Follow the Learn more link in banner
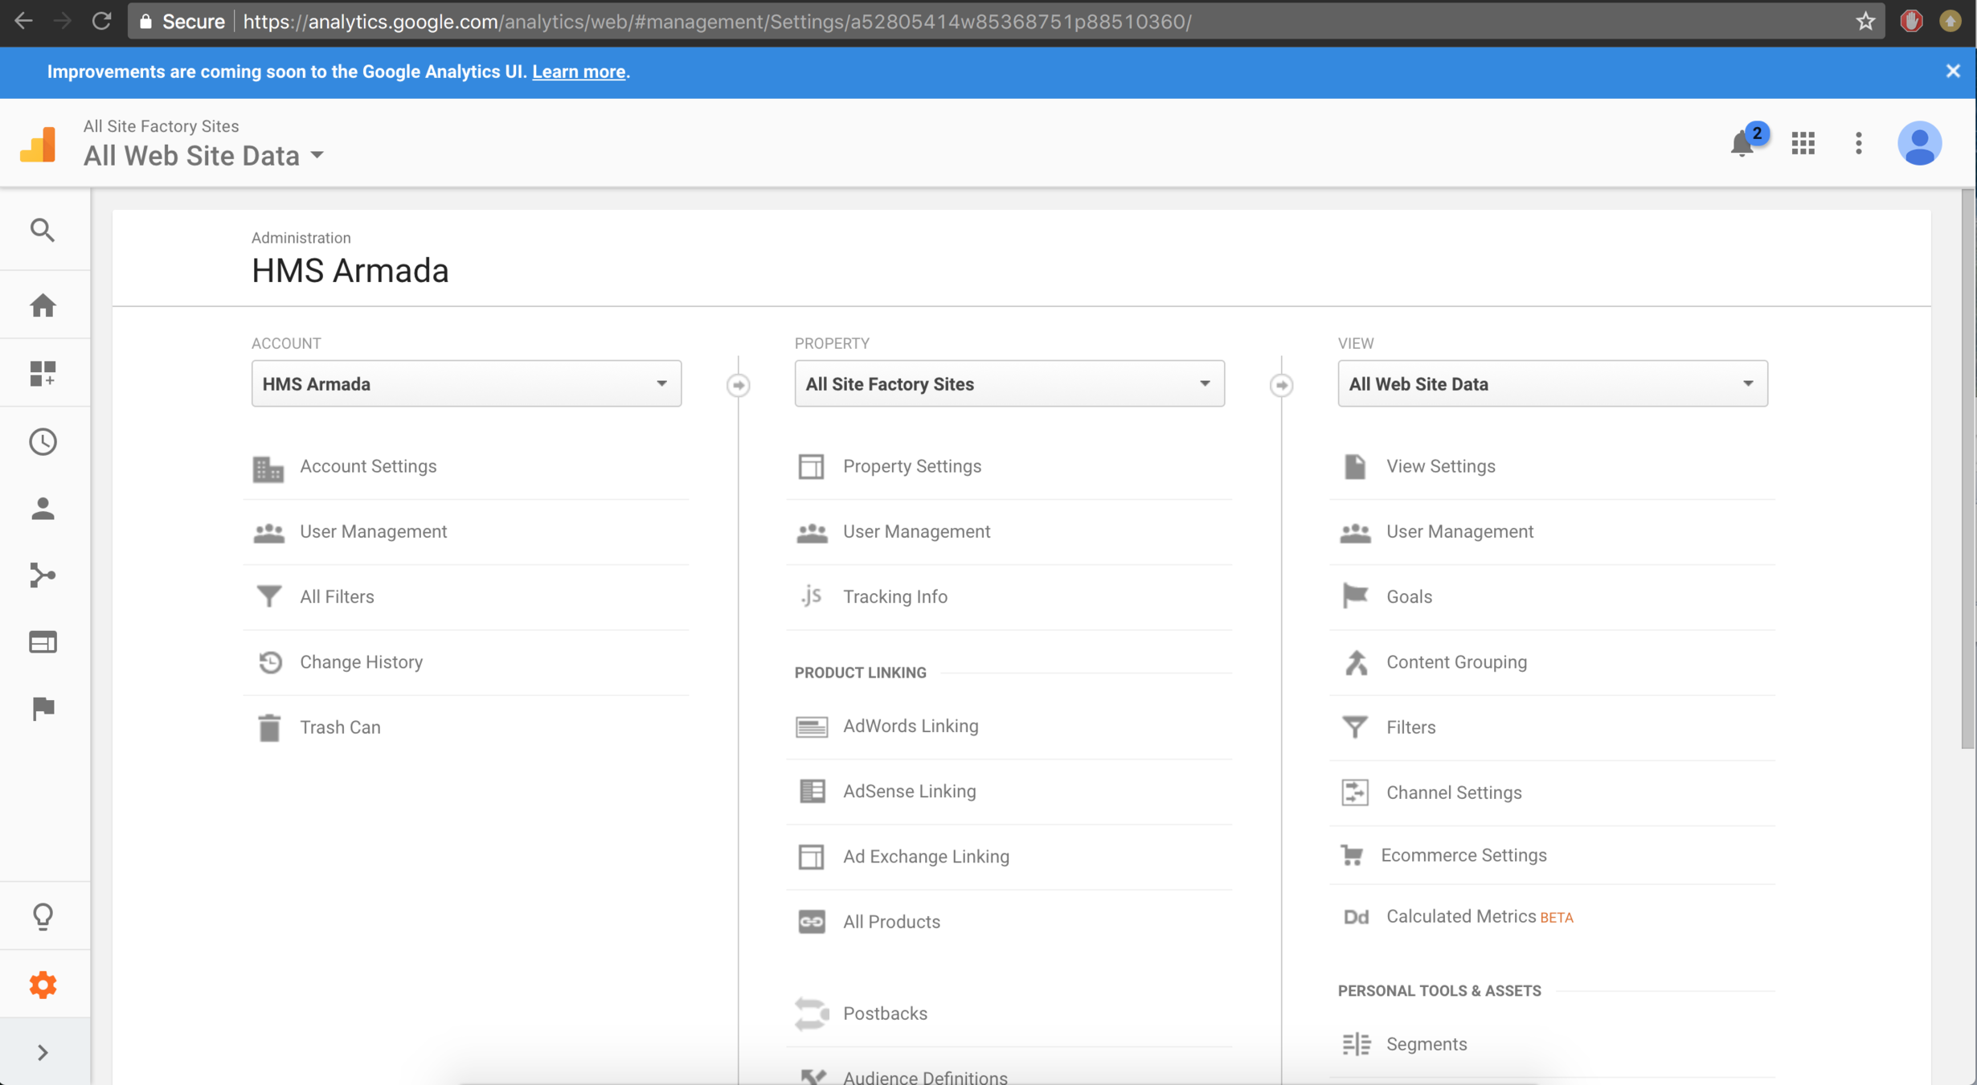This screenshot has height=1085, width=1977. [x=579, y=72]
